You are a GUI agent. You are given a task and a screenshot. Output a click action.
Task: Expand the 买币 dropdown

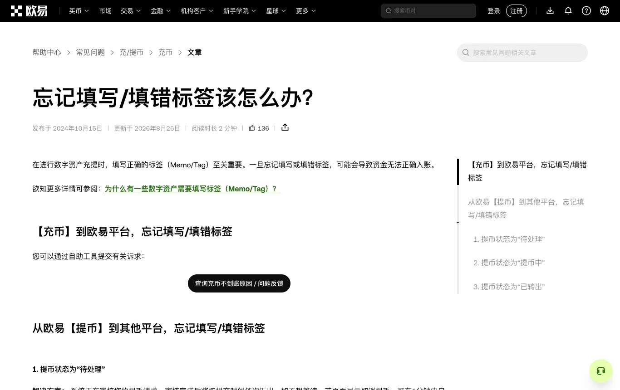pos(79,11)
